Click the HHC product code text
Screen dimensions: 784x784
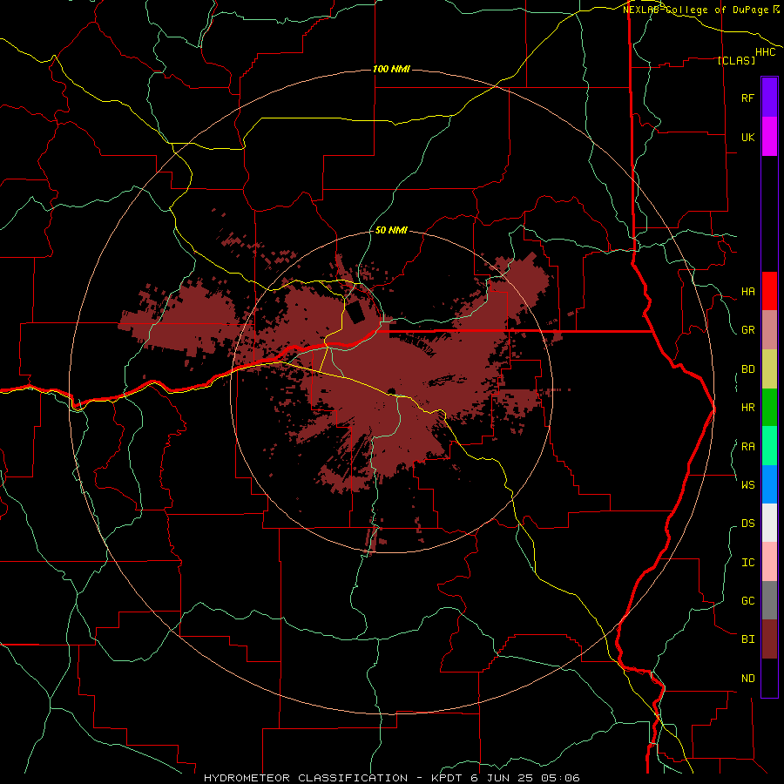click(x=765, y=52)
